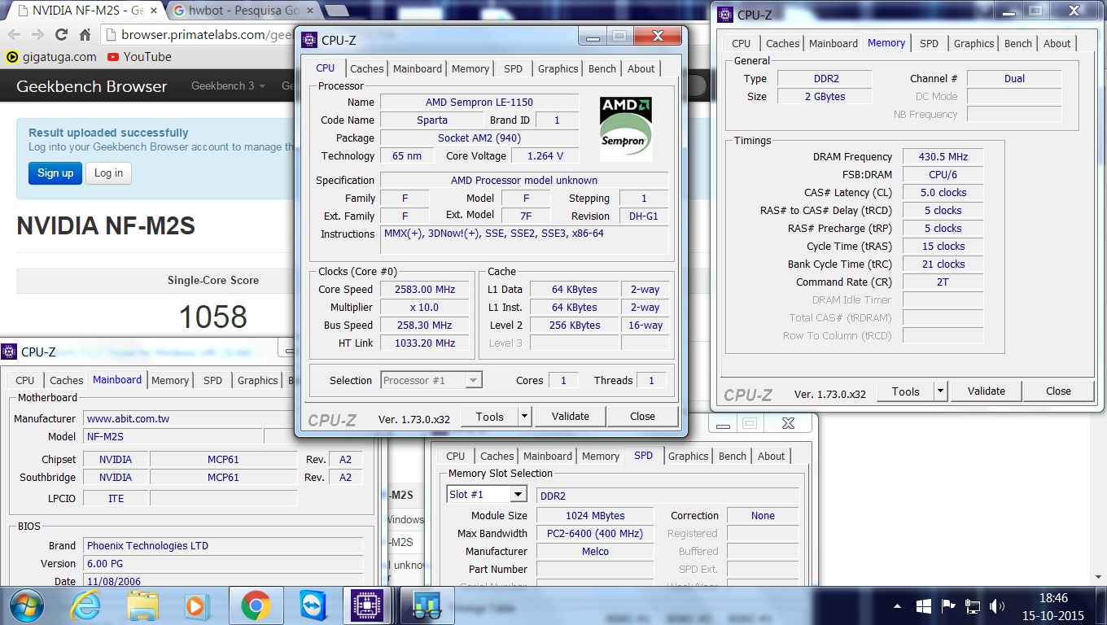This screenshot has height=625, width=1107.
Task: Click the Chrome address bar
Action: tap(199, 35)
